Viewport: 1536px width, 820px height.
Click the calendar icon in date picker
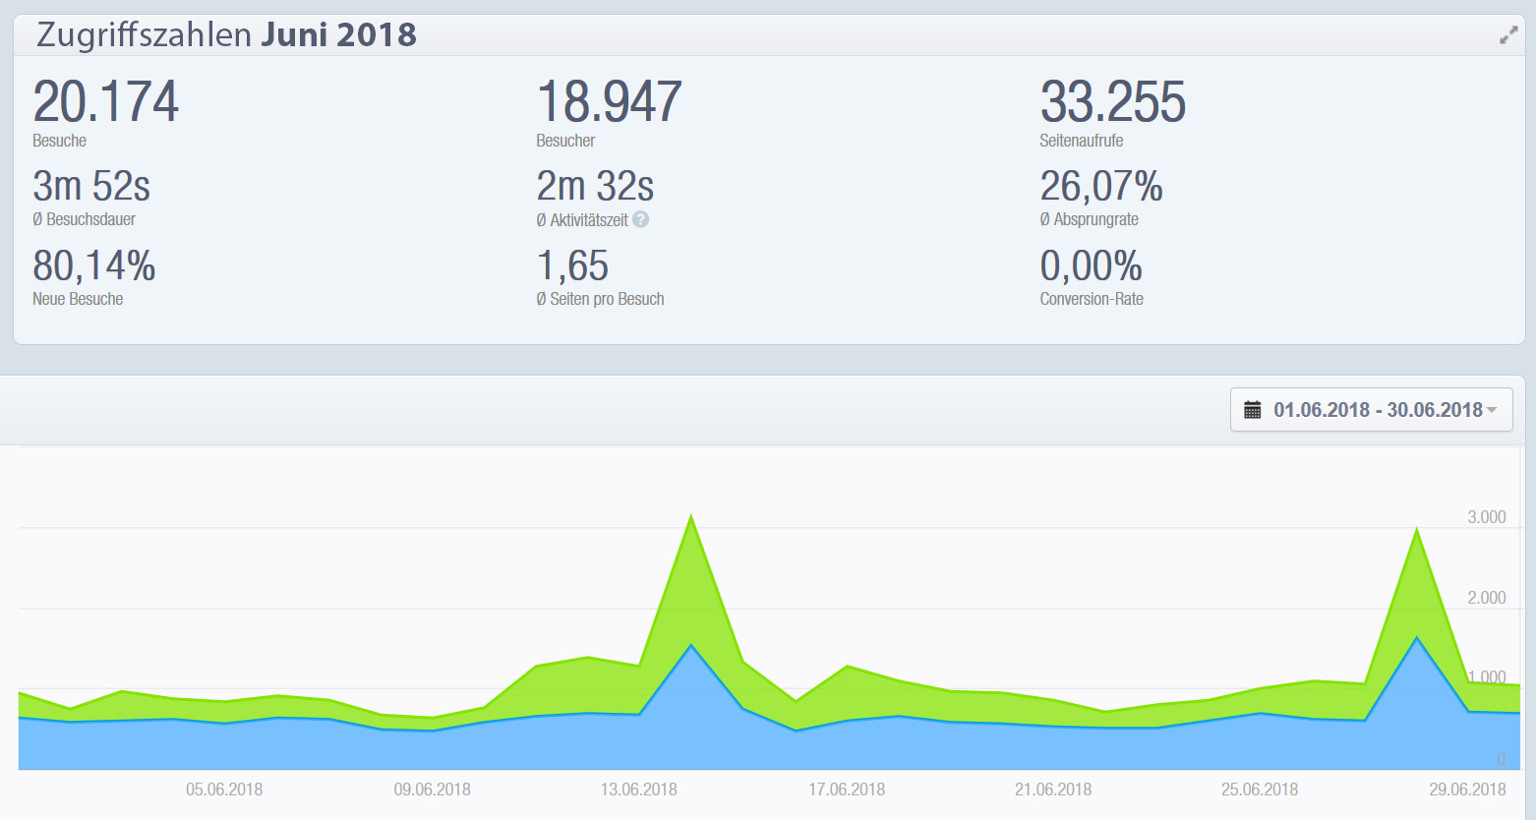1252,410
